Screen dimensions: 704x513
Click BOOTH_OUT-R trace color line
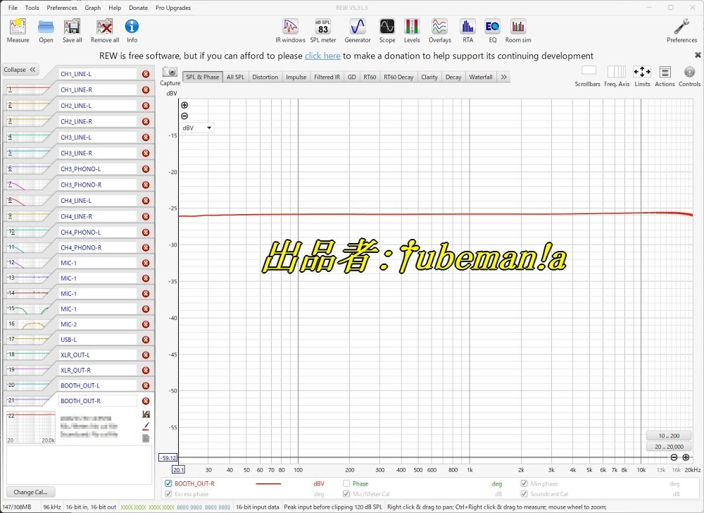[x=268, y=484]
